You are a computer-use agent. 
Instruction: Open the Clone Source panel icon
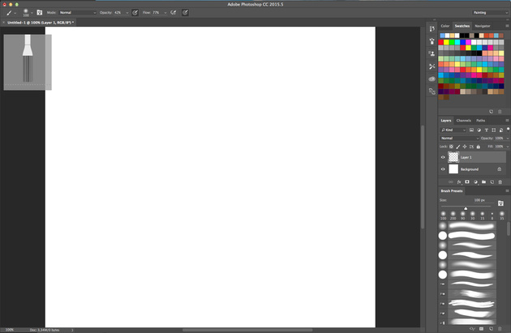[432, 53]
